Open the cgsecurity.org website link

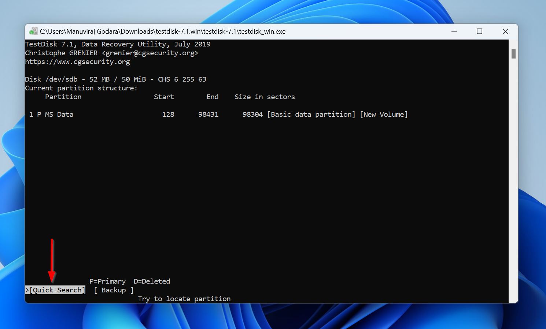coord(78,61)
